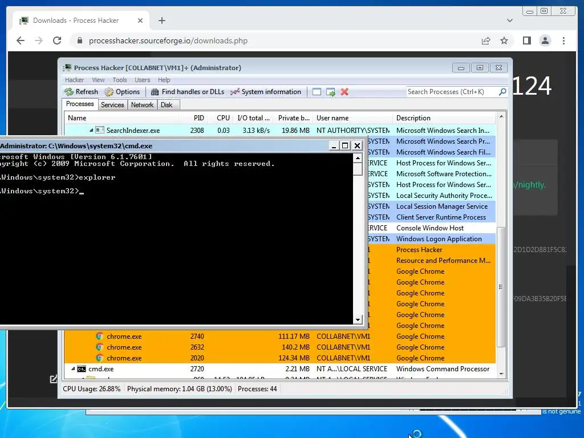Reload the Chrome page
584x438 pixels.
pos(57,40)
